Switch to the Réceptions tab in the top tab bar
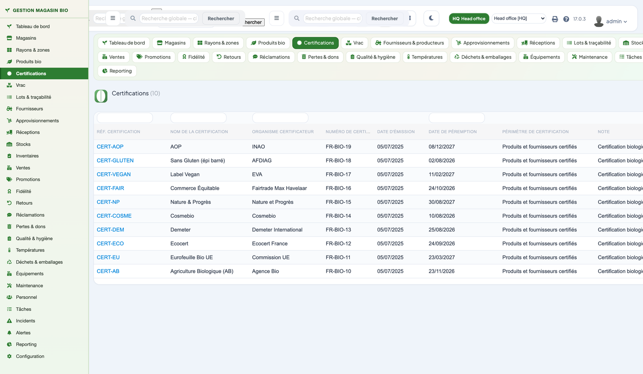The image size is (643, 374). click(x=538, y=43)
